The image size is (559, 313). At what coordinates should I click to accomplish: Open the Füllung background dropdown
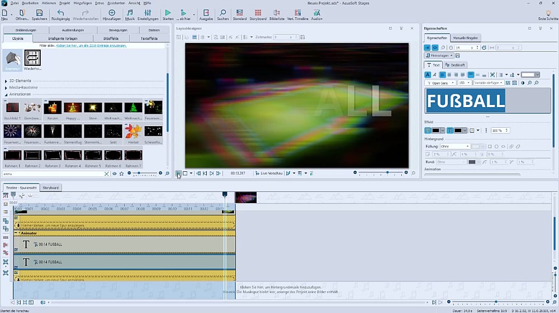pyautogui.click(x=455, y=146)
